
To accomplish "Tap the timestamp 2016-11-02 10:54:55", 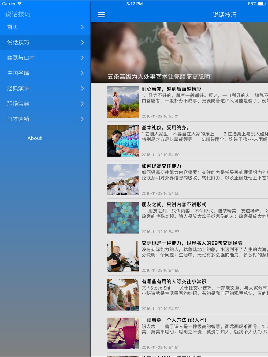I will (161, 271).
